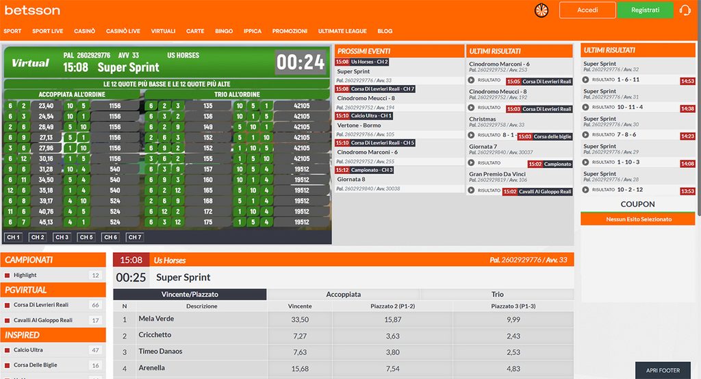701x379 pixels.
Task: Open the SPORT menu
Action: [x=12, y=31]
